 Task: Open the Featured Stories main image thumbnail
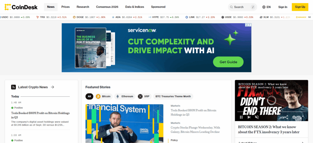(124, 123)
